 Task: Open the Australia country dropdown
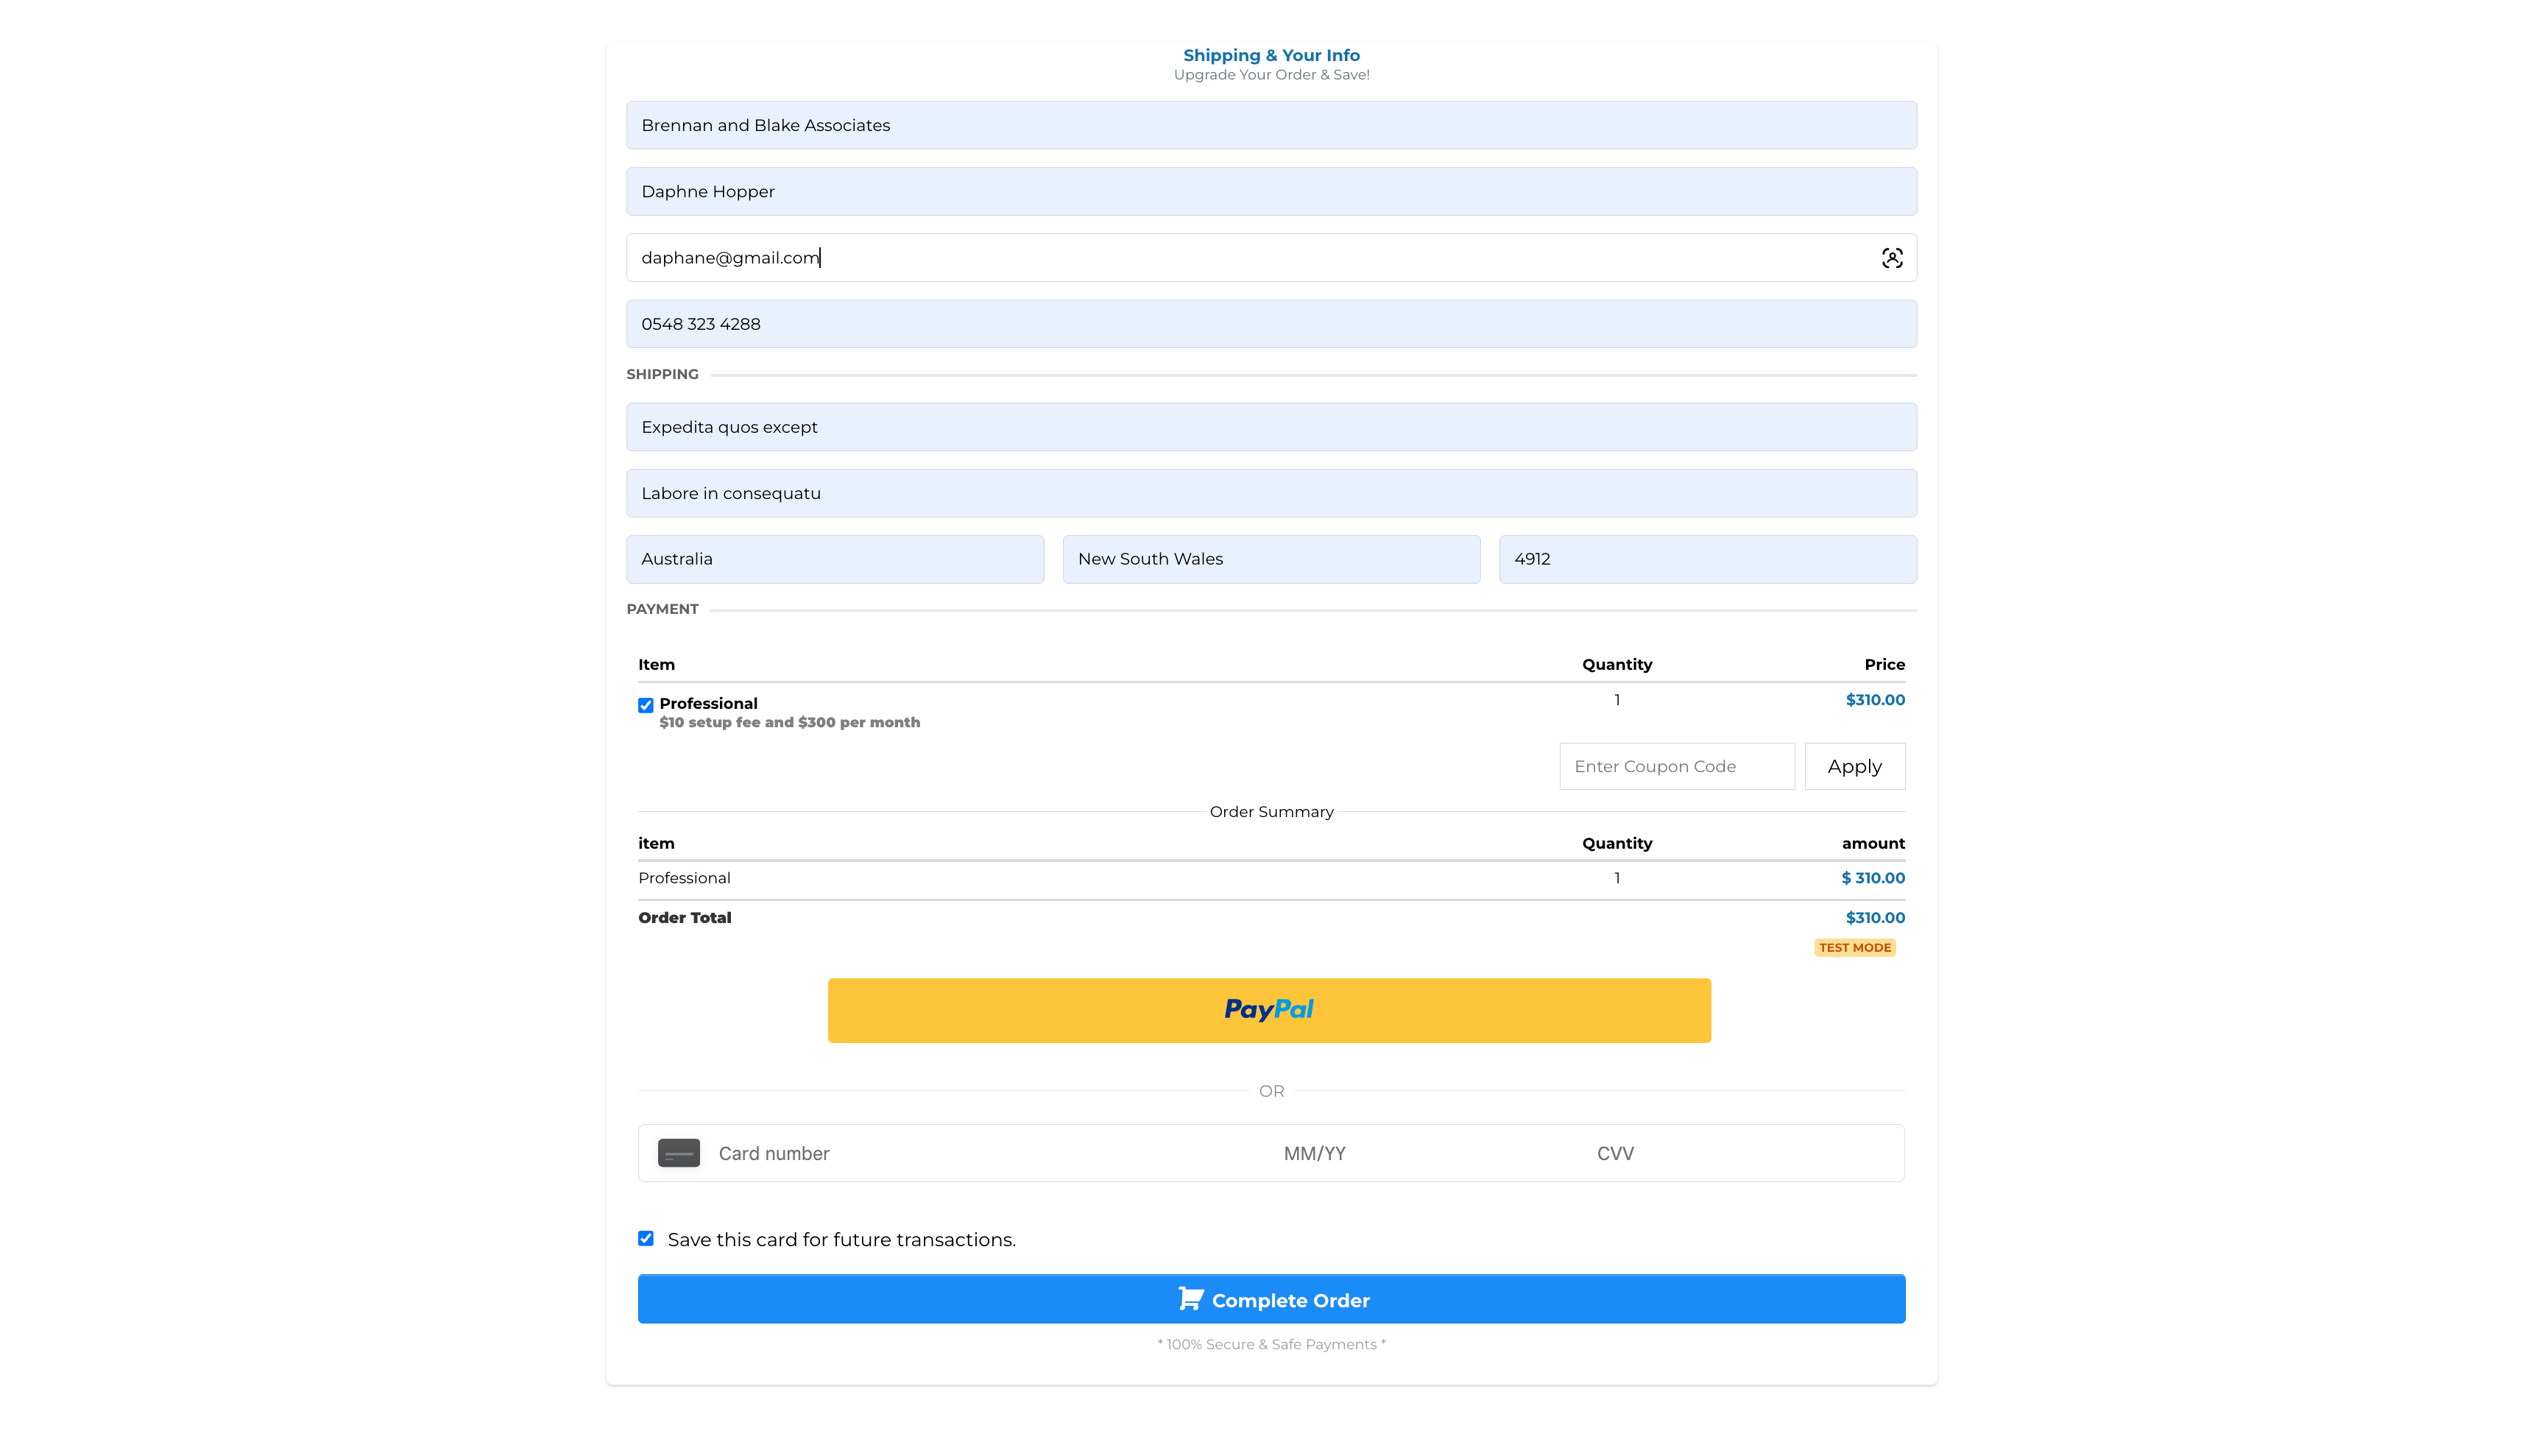[835, 559]
